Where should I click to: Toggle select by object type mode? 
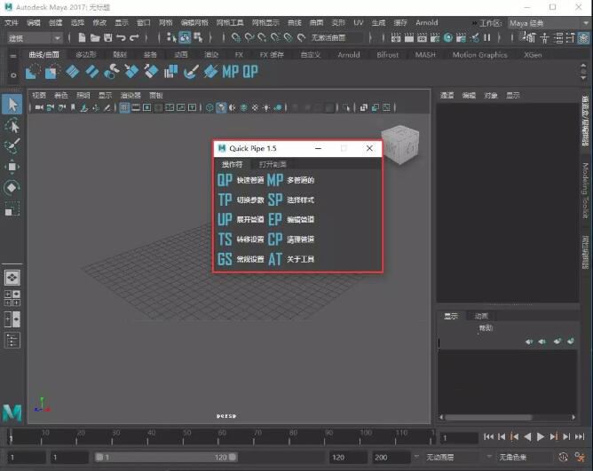[x=185, y=37]
